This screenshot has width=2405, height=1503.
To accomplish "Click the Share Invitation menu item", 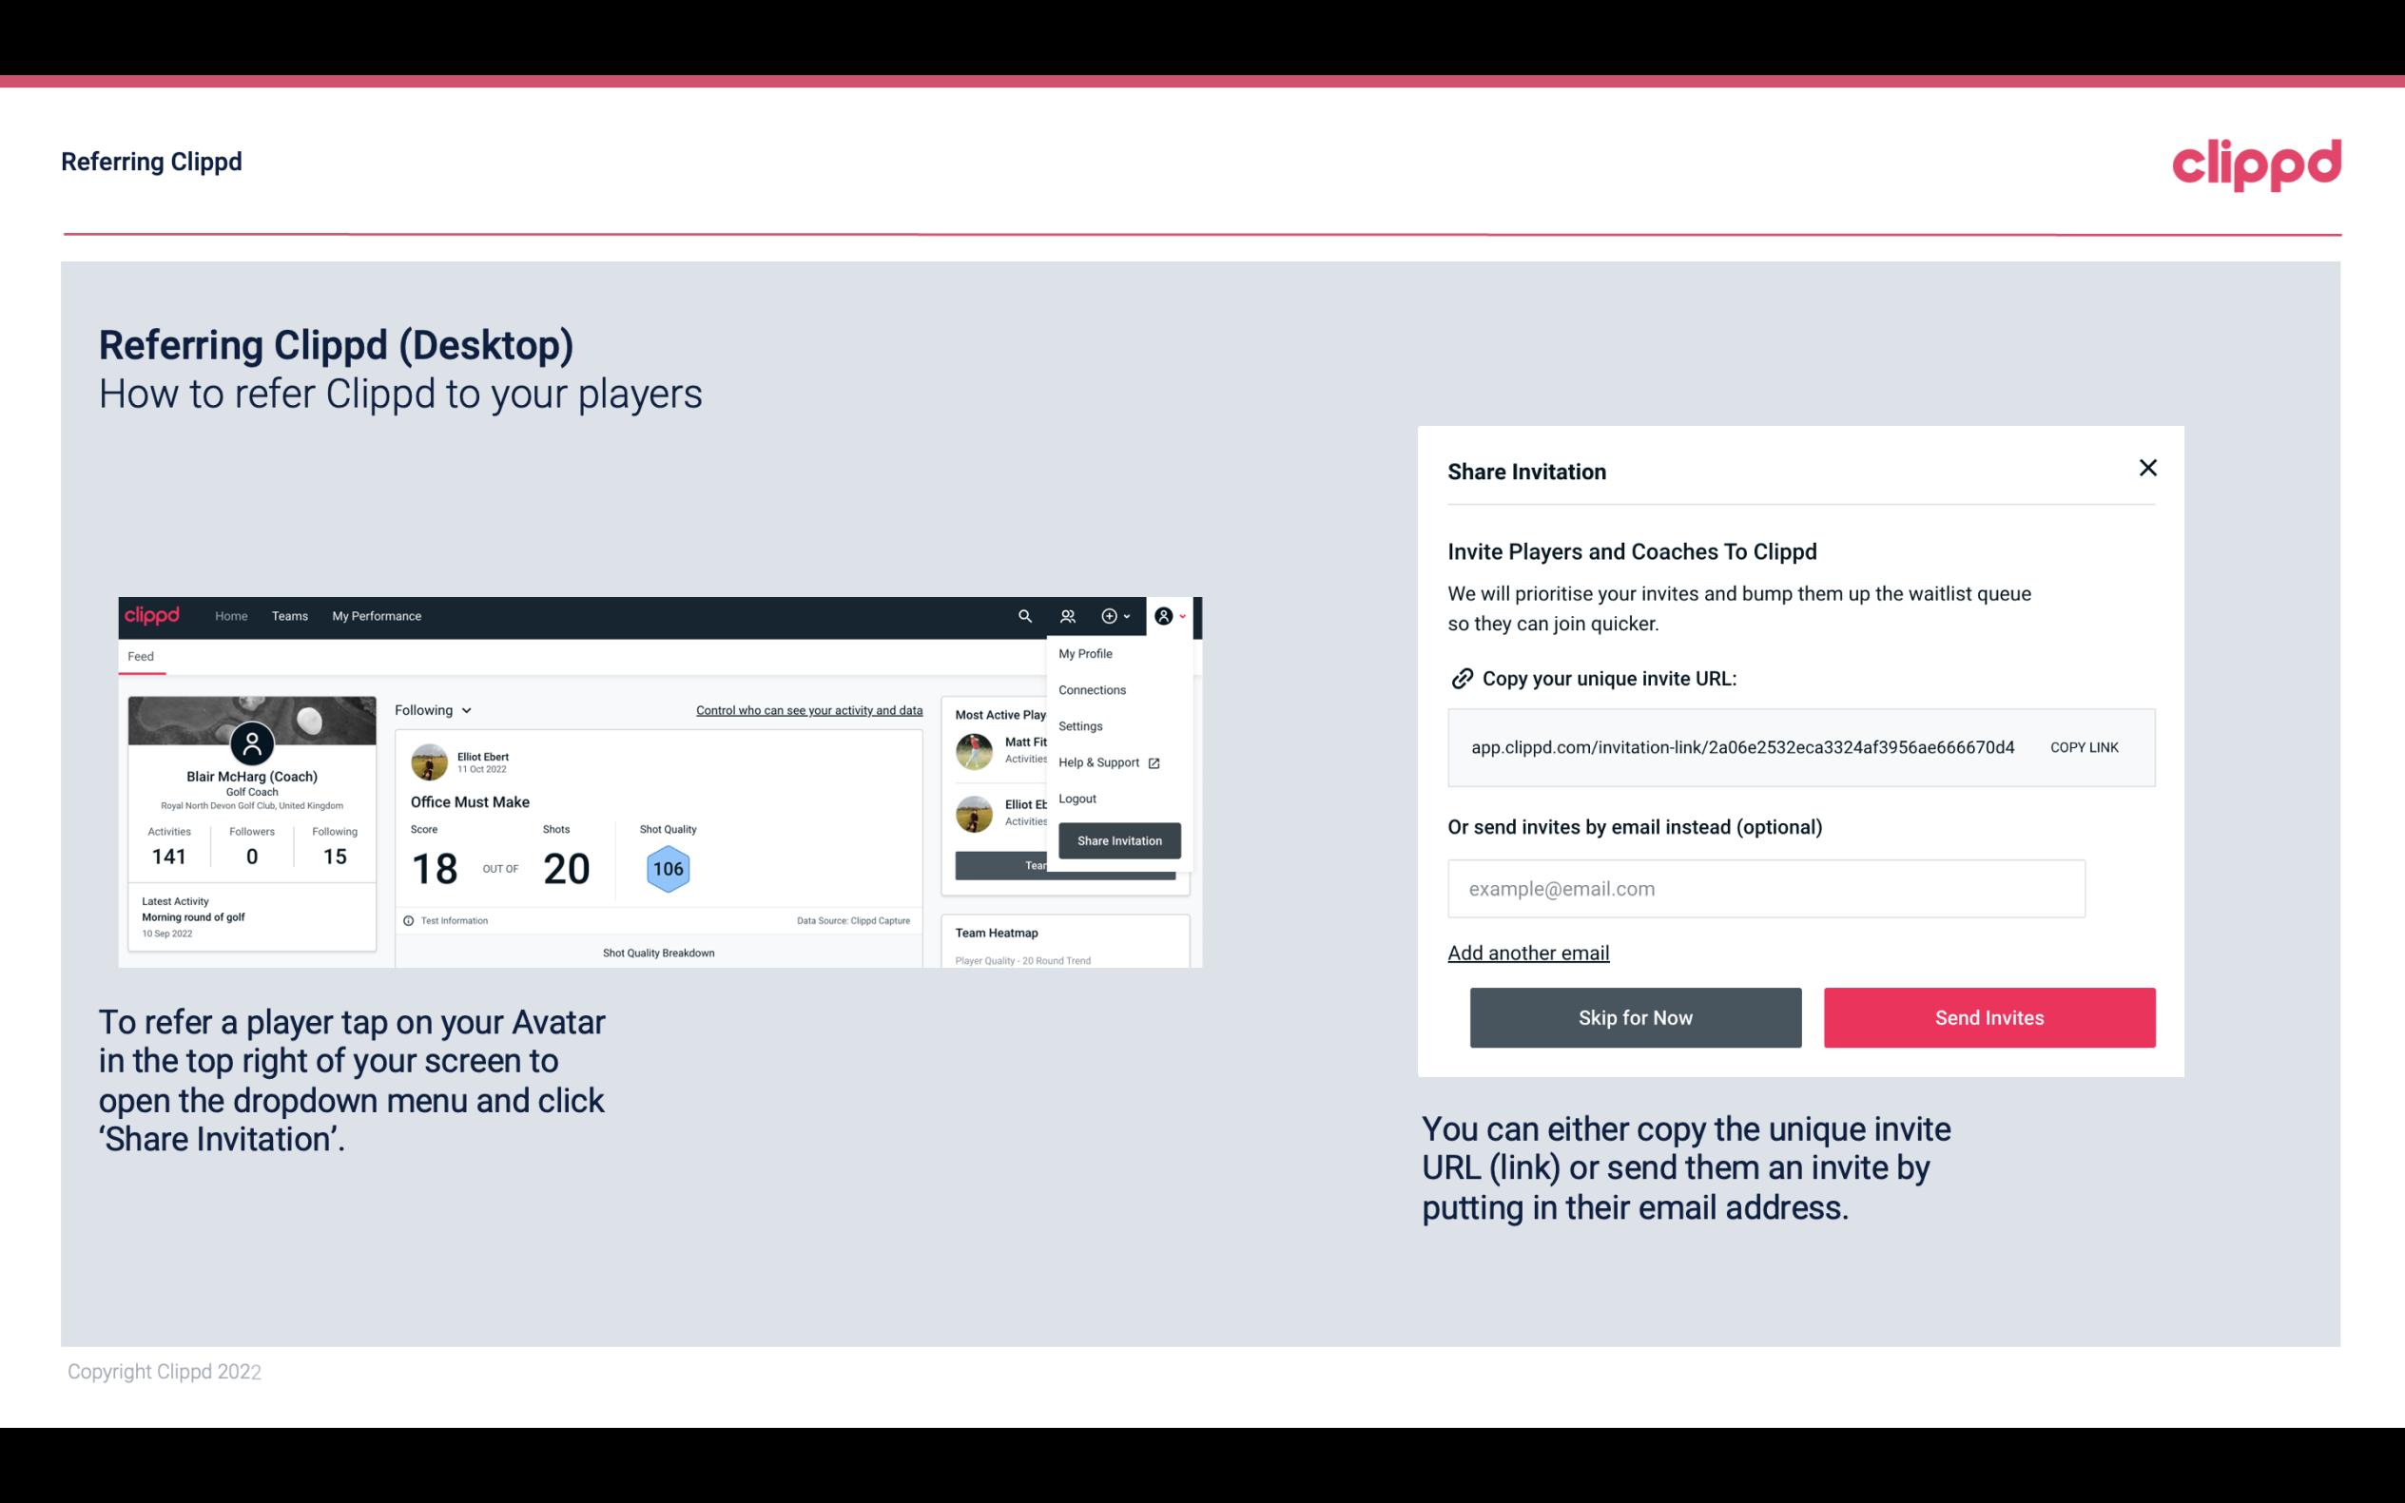I will point(1120,839).
